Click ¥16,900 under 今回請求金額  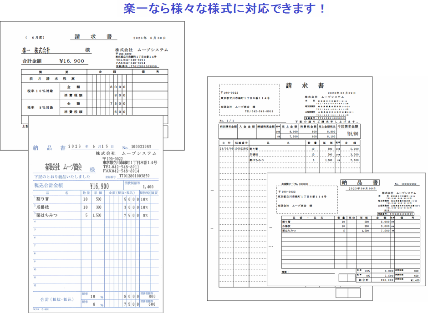pos(352,134)
